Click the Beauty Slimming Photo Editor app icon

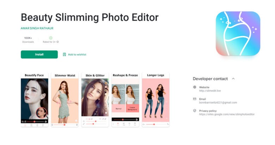tap(238, 34)
